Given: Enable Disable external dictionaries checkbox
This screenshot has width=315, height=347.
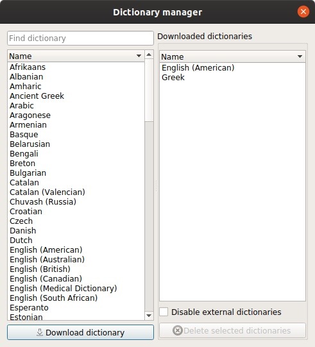Looking at the screenshot, I should click(x=164, y=312).
